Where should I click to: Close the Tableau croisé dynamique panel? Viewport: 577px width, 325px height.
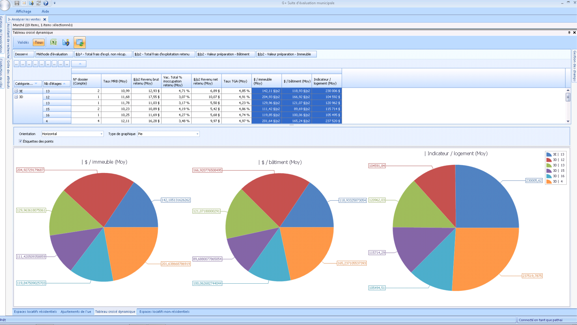point(574,33)
